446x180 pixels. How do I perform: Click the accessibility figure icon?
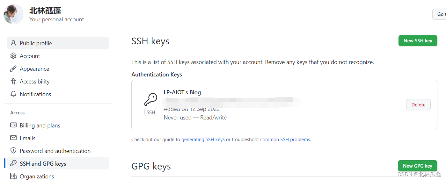coord(13,81)
